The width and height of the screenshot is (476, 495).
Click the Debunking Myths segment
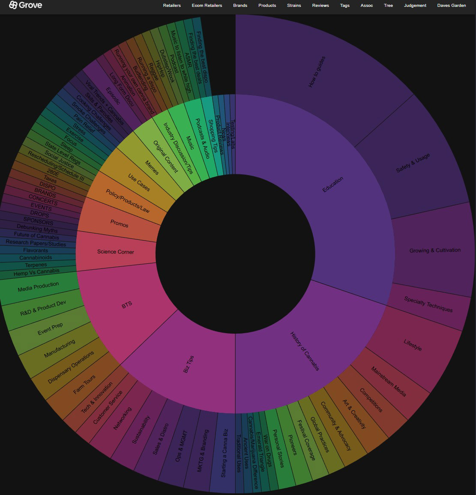point(37,228)
